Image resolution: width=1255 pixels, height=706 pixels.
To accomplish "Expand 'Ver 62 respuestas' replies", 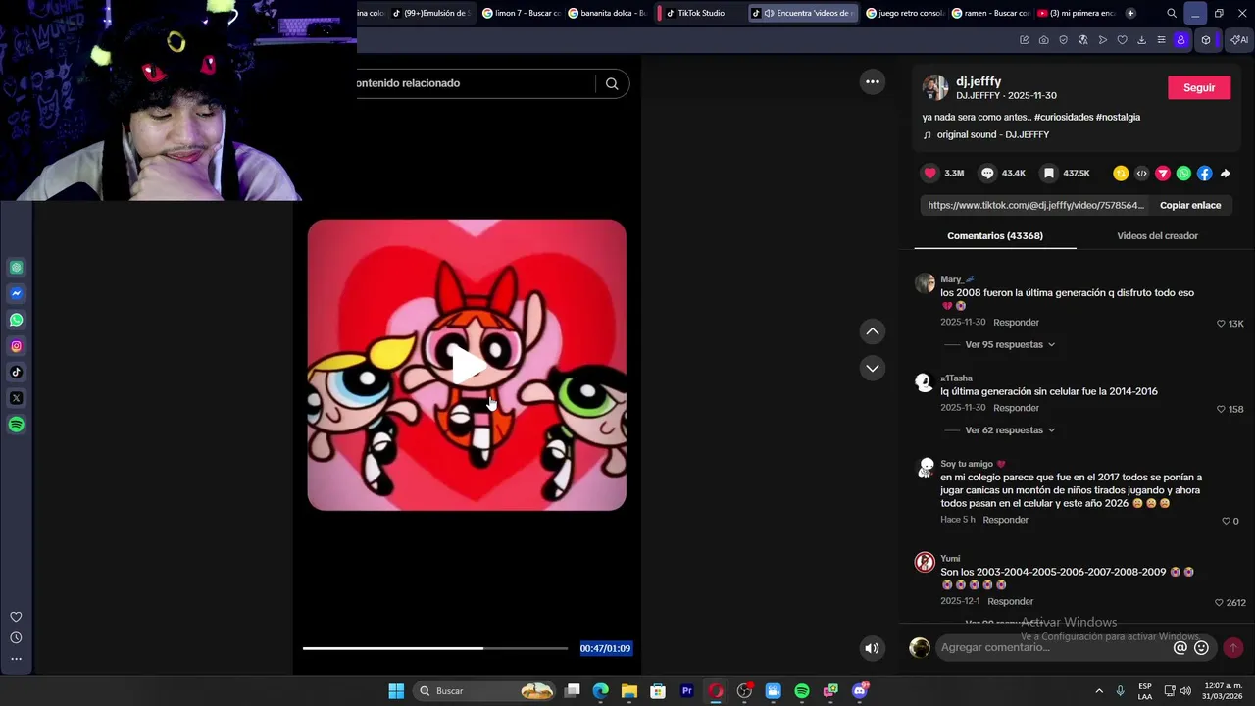I will tap(1010, 429).
